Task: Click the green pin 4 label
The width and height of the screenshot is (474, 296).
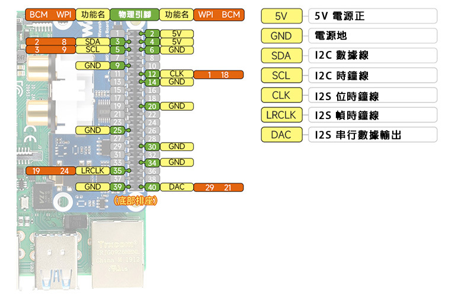Action: [152, 41]
